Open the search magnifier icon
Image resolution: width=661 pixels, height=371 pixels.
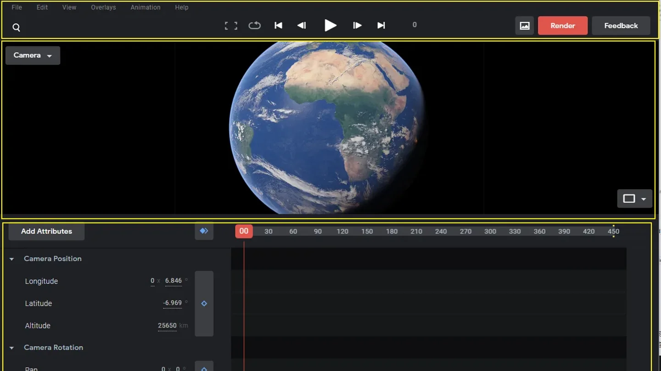tap(16, 27)
